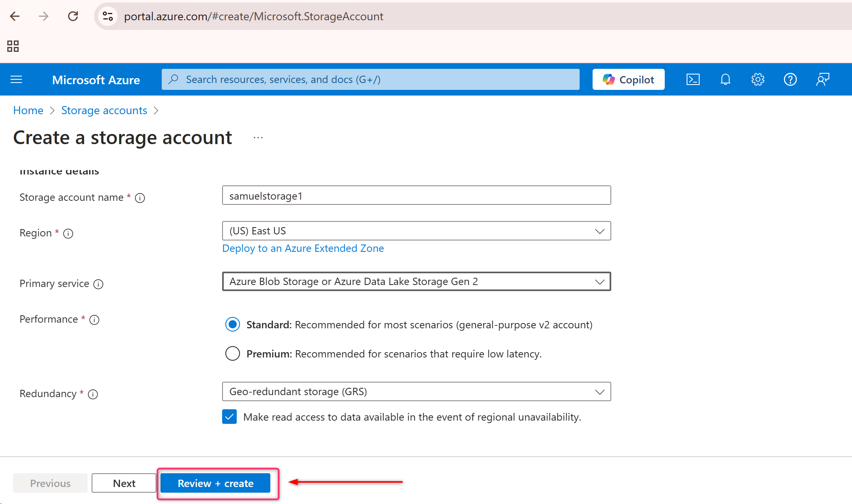Click the Previous button
Screen dimensions: 852x504
tap(50, 483)
